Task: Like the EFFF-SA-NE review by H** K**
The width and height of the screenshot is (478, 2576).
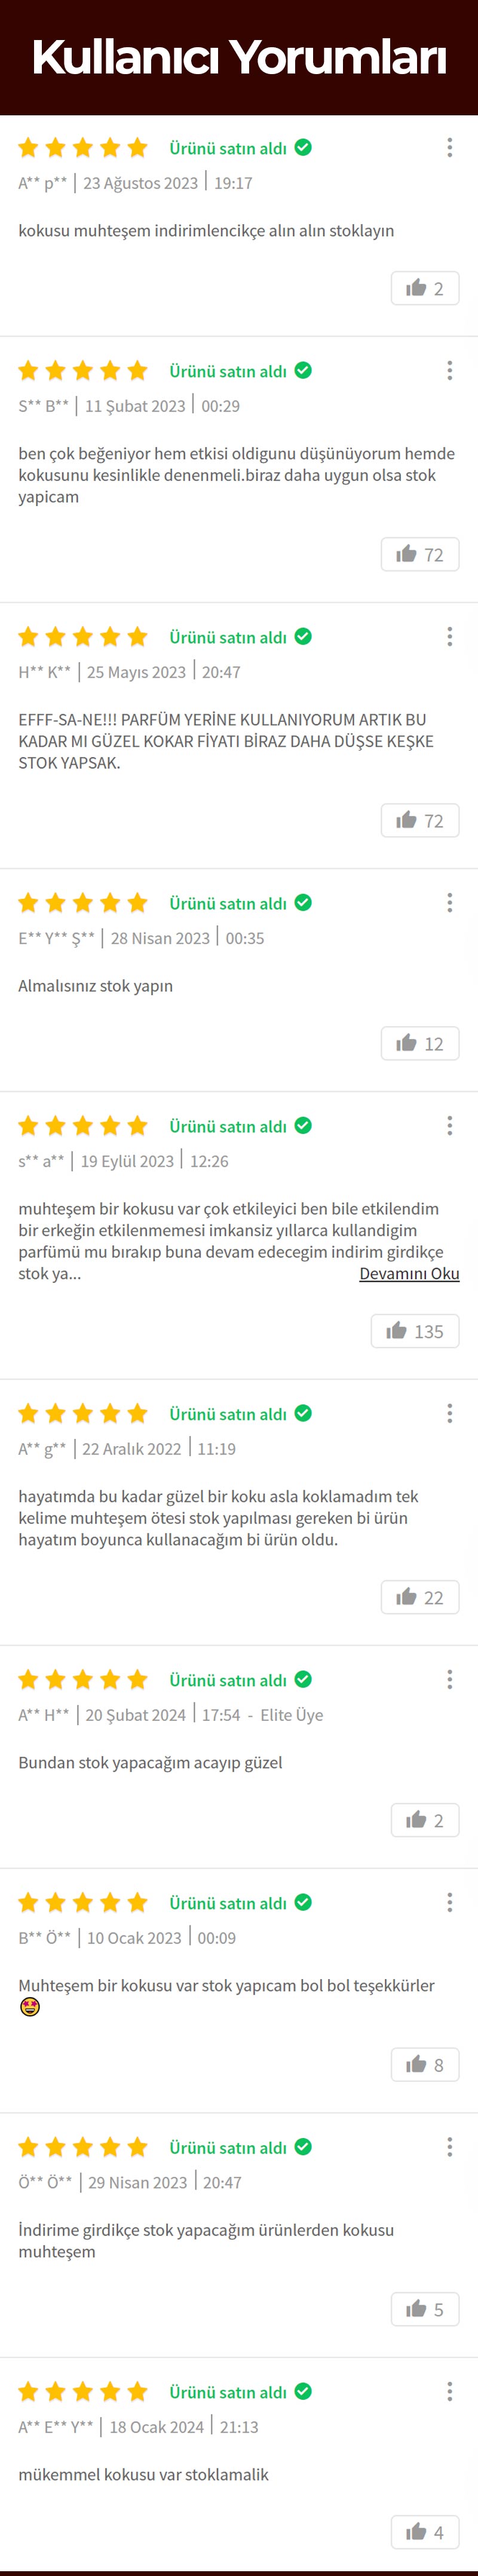Action: tap(420, 820)
